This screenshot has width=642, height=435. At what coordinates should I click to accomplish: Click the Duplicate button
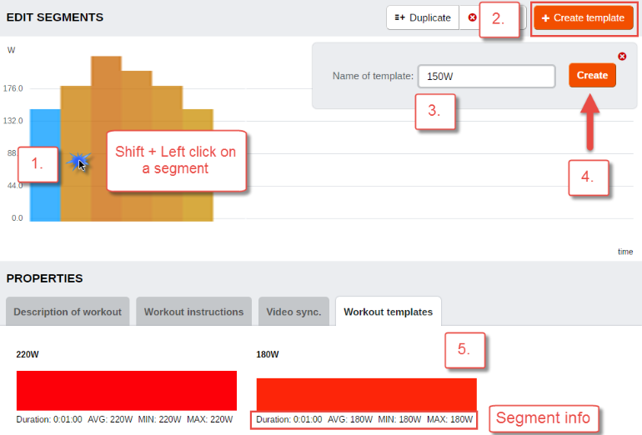(x=423, y=17)
